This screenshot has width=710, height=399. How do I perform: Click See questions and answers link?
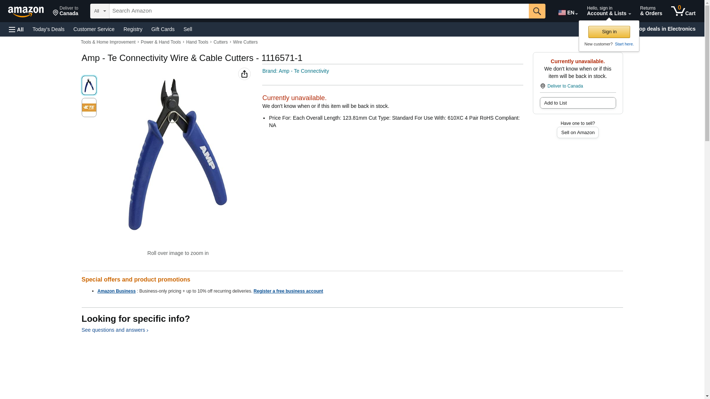115,330
